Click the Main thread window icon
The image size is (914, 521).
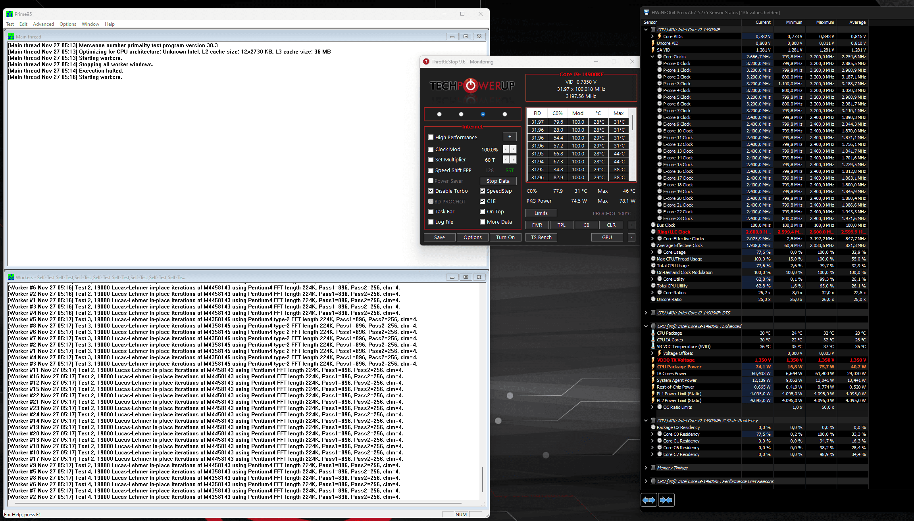pyautogui.click(x=11, y=36)
